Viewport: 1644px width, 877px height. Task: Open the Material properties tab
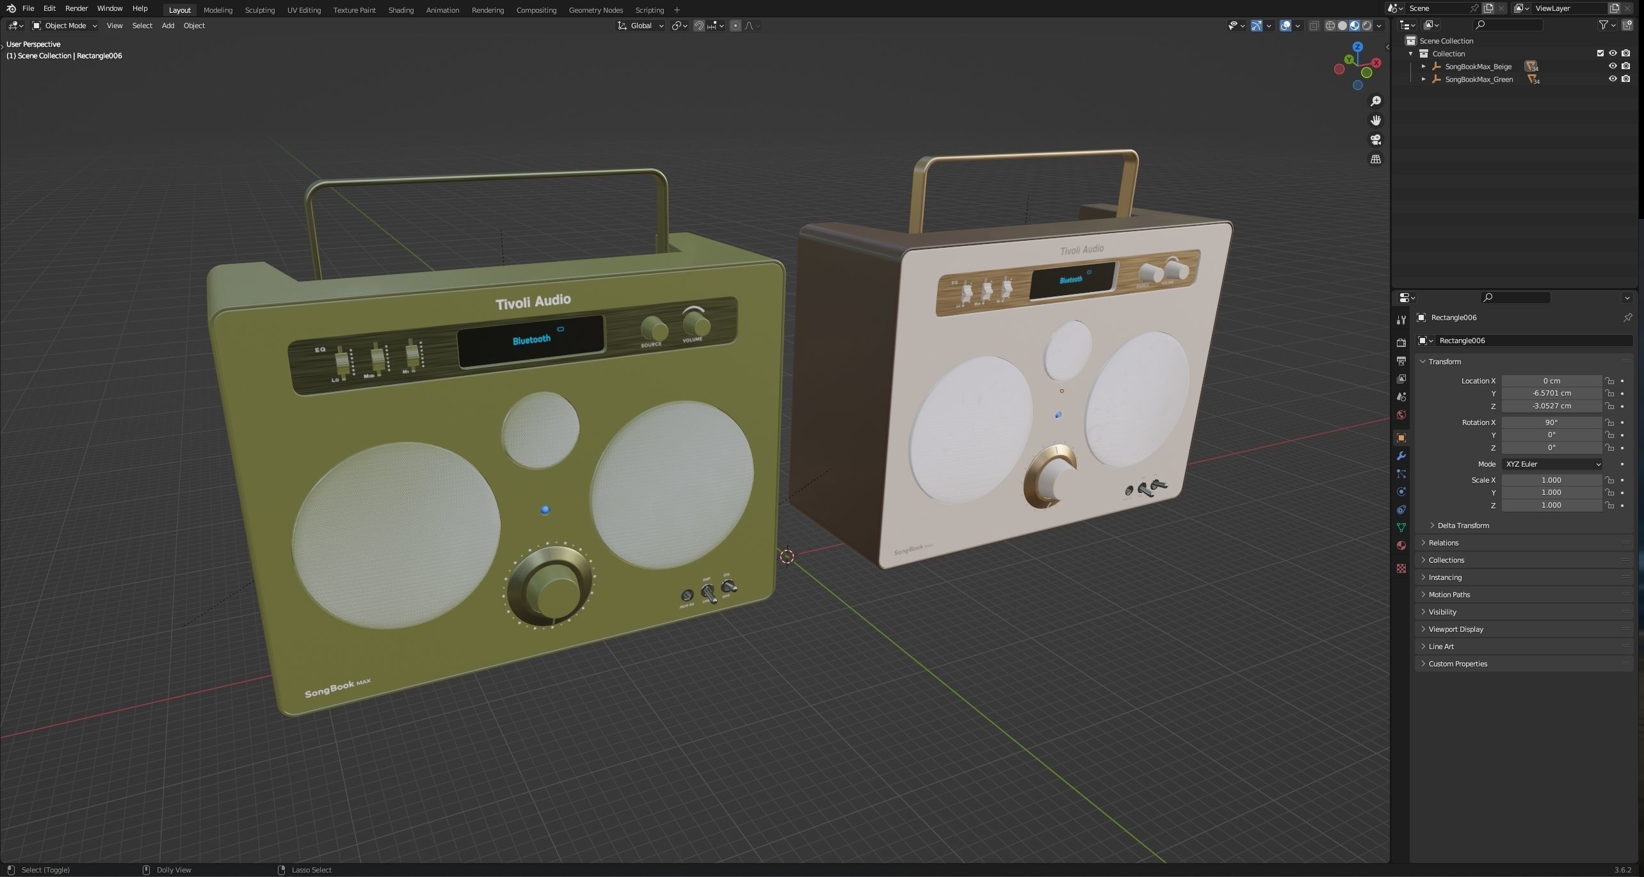[x=1401, y=545]
